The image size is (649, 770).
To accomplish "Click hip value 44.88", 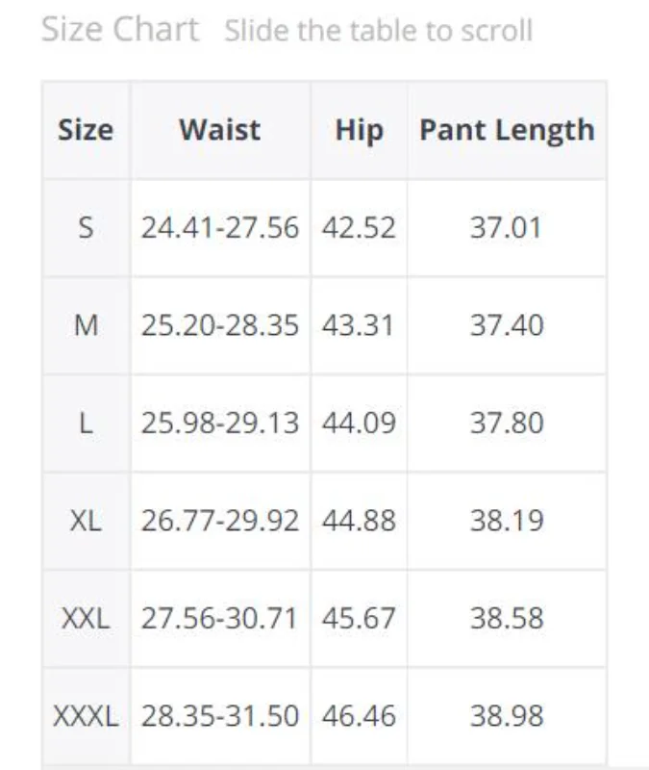I will [359, 521].
